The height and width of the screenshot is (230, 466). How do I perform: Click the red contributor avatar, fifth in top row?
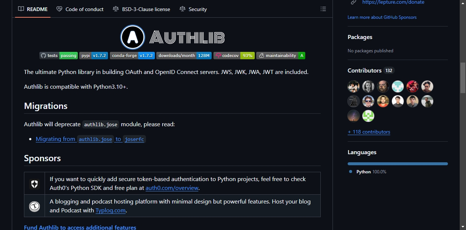(x=413, y=86)
